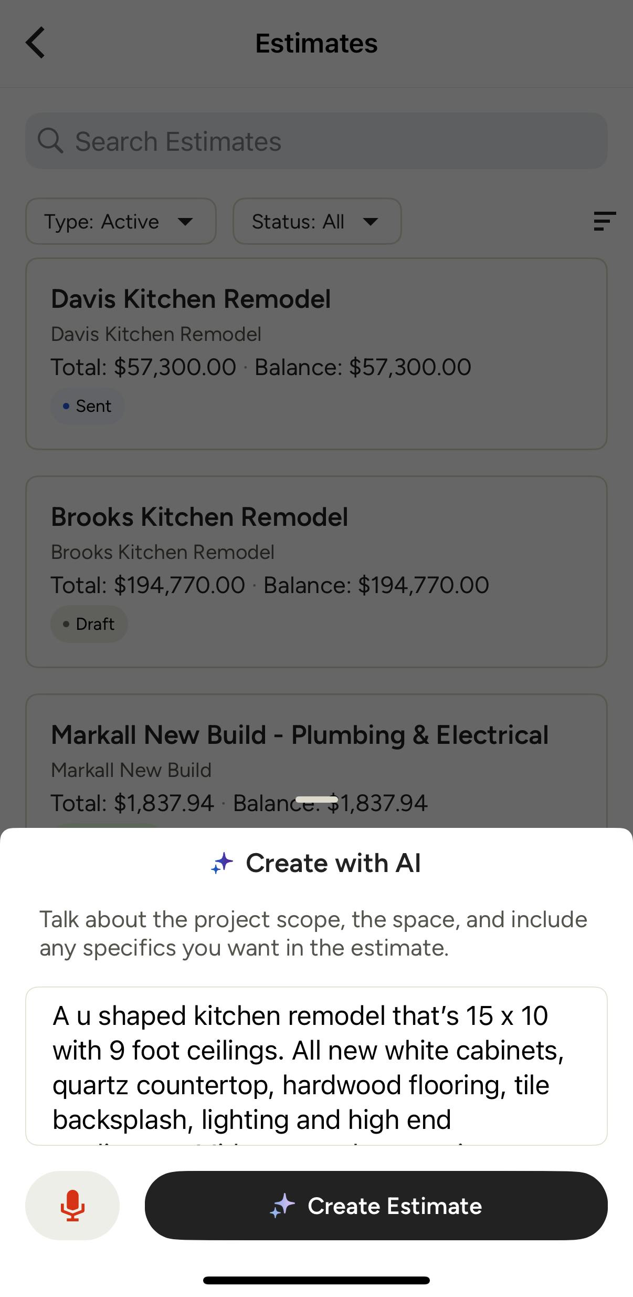633x1297 pixels.
Task: Open the Type: Active dropdown
Action: [x=121, y=221]
